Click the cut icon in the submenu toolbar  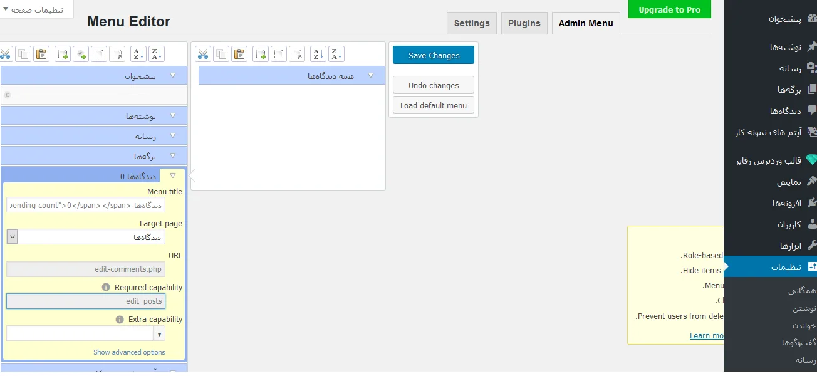point(203,54)
